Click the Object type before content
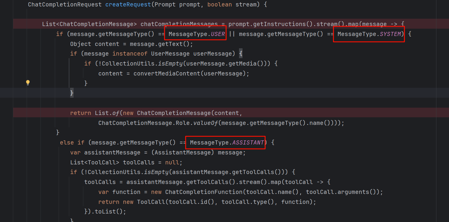Screen dimensions: 449x222 81,44
